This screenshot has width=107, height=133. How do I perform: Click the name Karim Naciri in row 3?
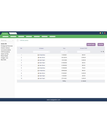pos(42,60)
